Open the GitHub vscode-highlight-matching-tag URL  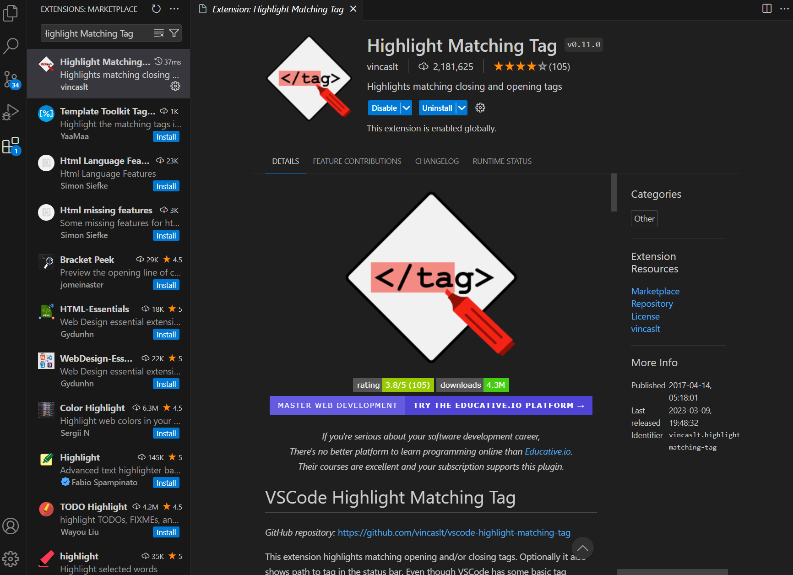pos(454,532)
